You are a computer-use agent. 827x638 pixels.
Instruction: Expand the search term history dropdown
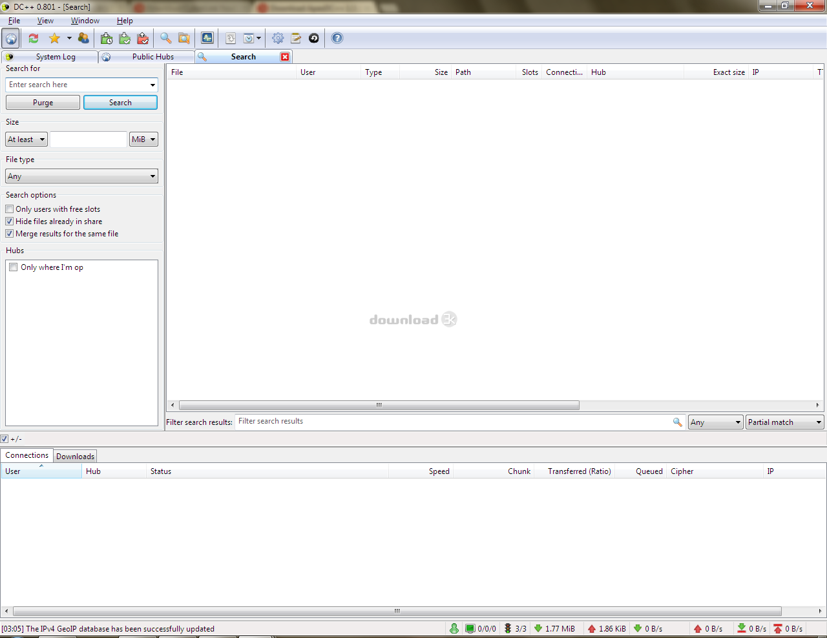[x=152, y=85]
